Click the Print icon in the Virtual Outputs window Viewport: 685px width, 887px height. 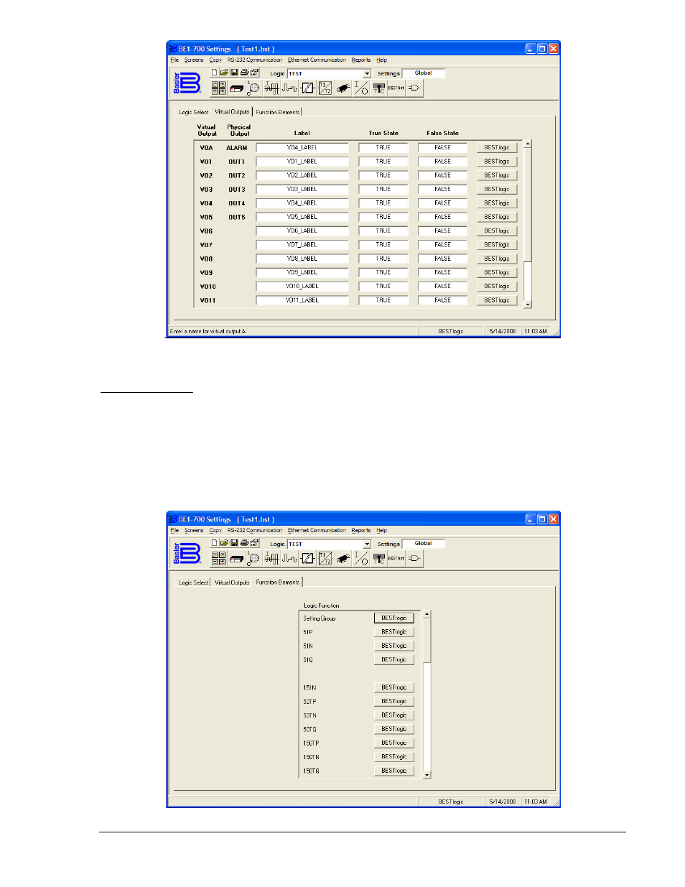(244, 73)
